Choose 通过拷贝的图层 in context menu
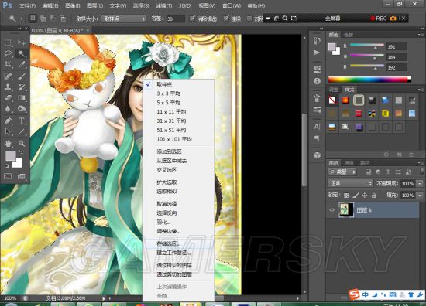 174,265
